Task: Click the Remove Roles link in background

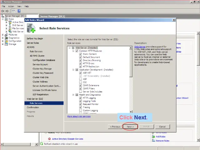Action: 162,141
